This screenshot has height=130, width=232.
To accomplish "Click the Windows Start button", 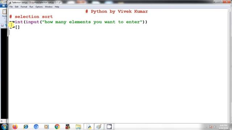I will [4, 127].
